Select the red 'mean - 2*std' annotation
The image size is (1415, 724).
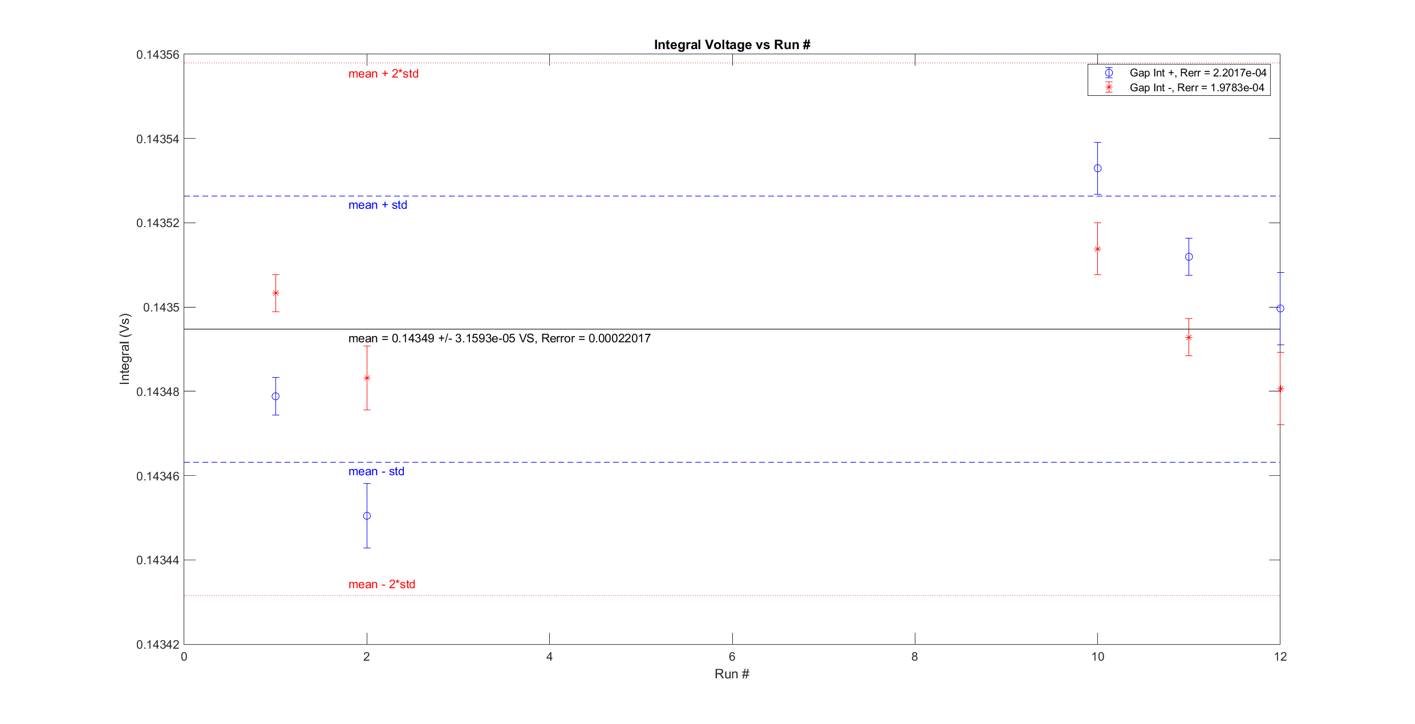point(382,584)
